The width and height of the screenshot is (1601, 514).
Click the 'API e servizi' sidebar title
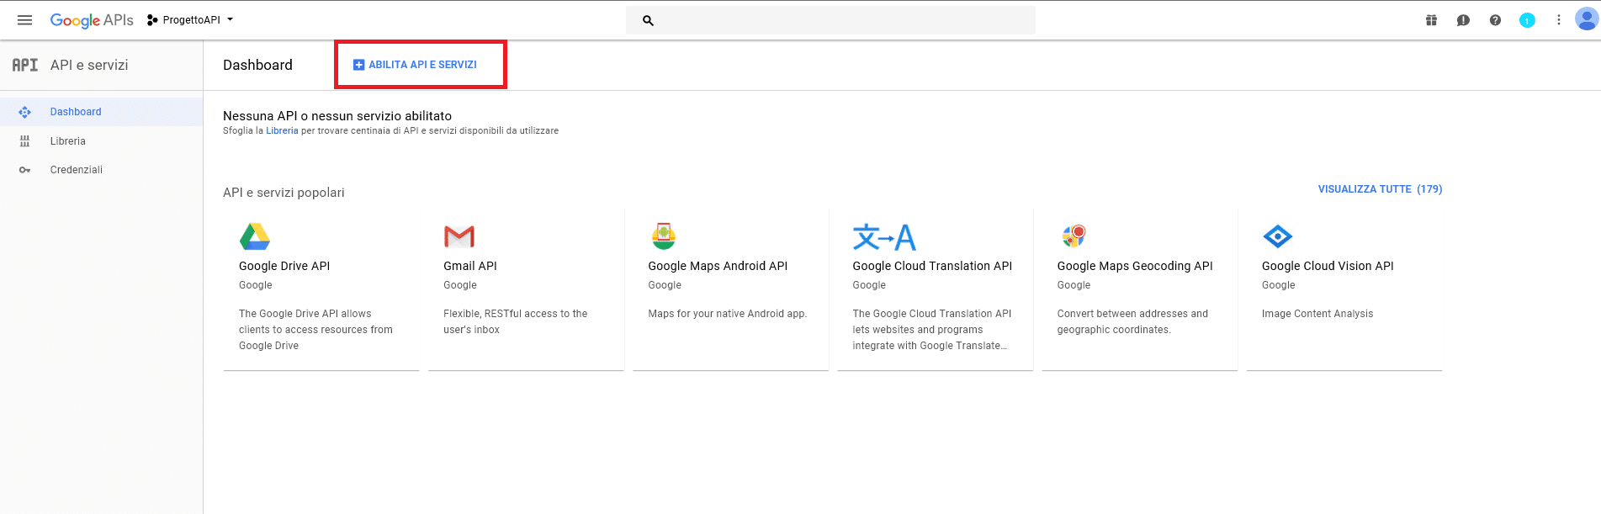point(89,65)
